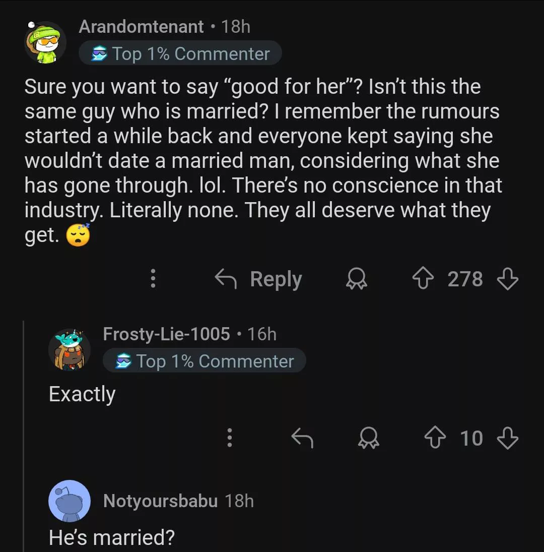Viewport: 544px width, 552px height.
Task: Reply to Arandomtenant's comment
Action: point(259,279)
